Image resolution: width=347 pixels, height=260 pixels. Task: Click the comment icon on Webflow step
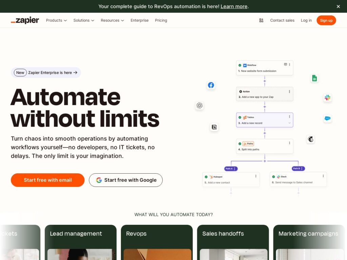285,65
